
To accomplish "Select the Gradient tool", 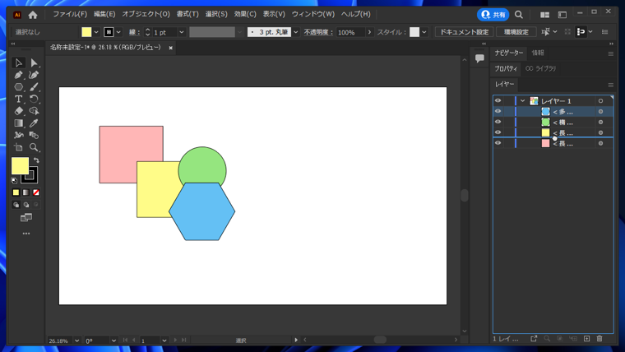I will tap(18, 123).
